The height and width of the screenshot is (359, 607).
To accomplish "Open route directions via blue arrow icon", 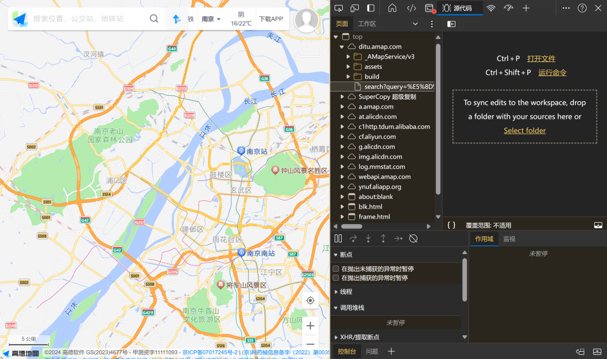I will (x=176, y=19).
